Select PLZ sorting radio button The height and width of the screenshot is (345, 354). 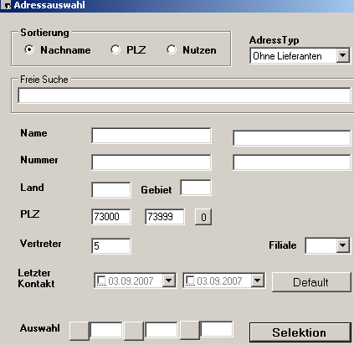[115, 49]
